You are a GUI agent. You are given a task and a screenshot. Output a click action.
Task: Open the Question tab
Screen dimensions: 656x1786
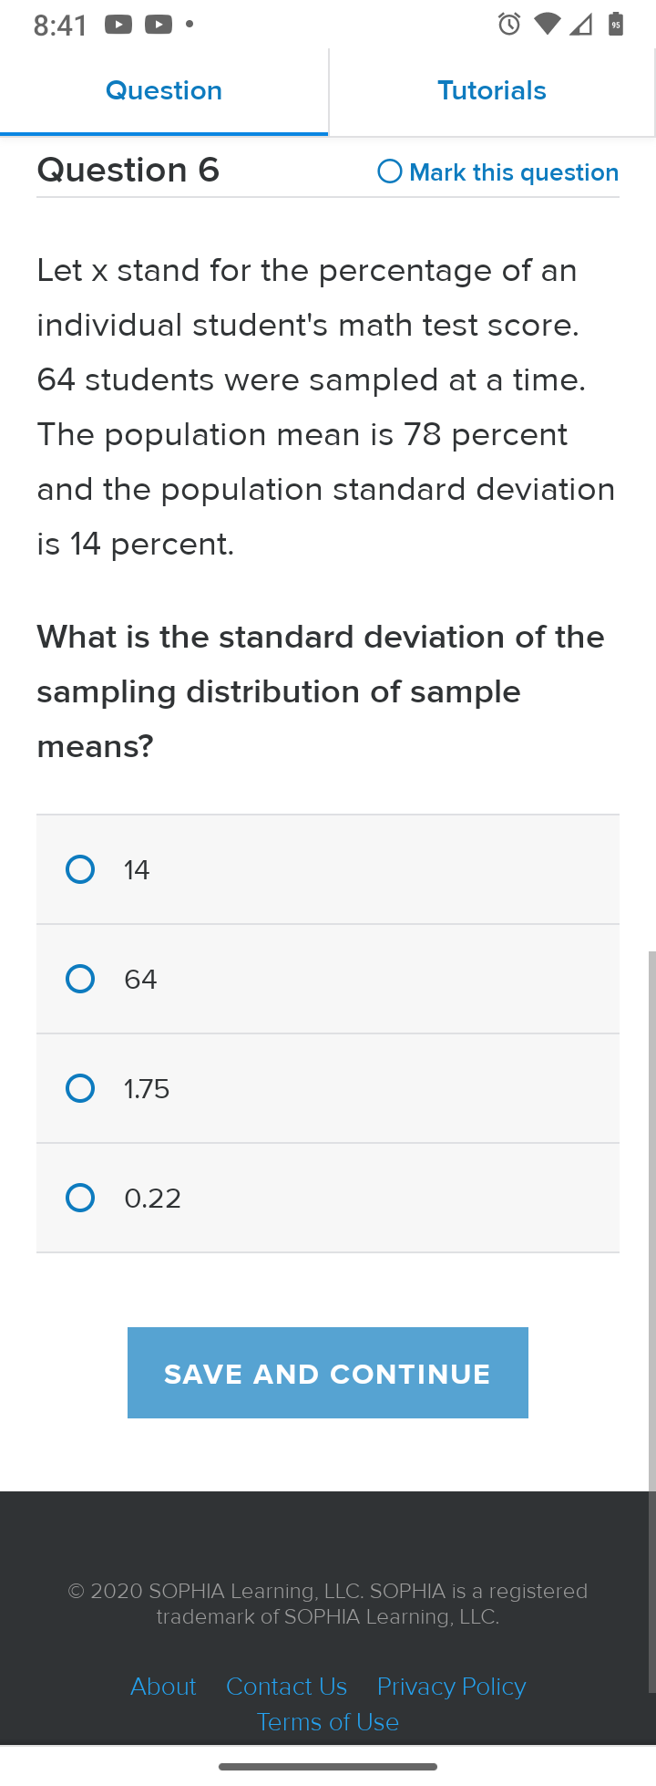click(x=164, y=91)
